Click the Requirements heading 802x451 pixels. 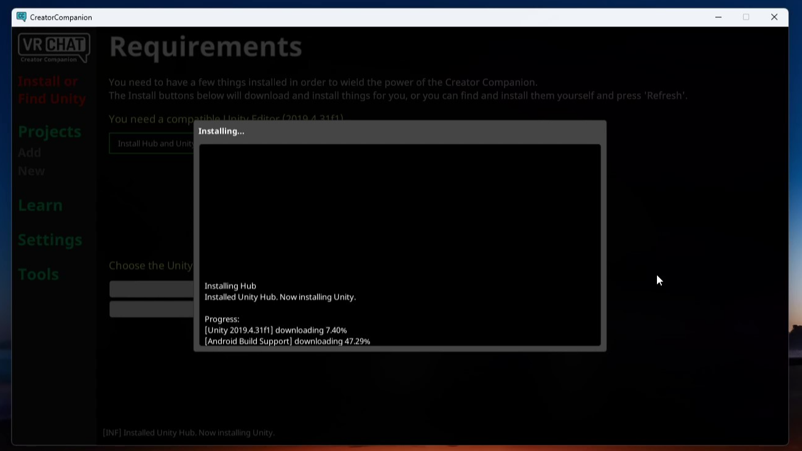[206, 46]
